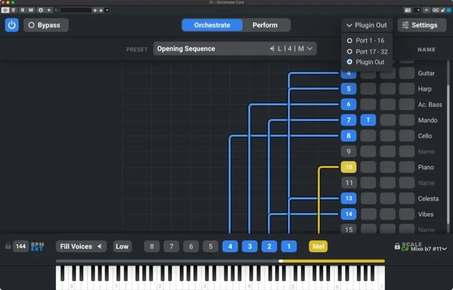Enable inactive channel 11
This screenshot has width=453, height=290.
348,183
